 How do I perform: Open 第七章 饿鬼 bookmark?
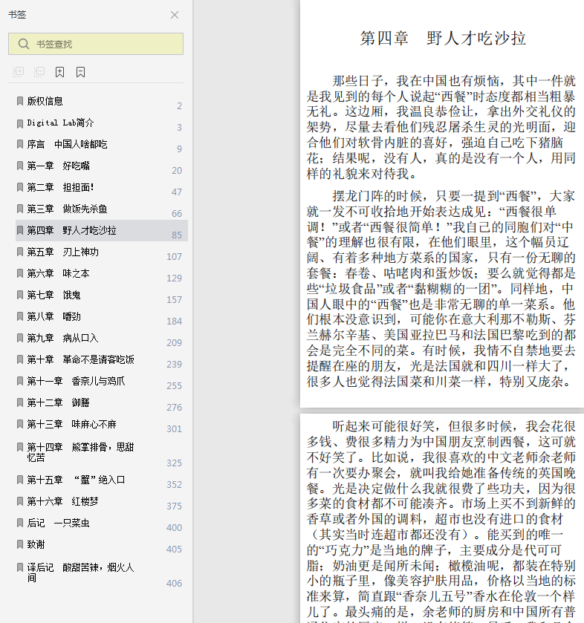53,295
